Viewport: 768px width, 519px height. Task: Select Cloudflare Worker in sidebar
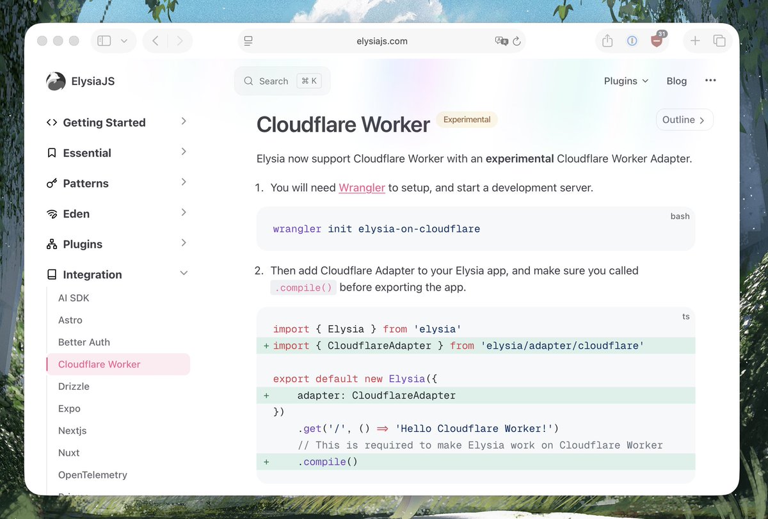118,364
